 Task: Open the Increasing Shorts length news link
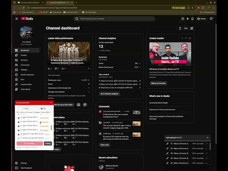tap(159, 103)
